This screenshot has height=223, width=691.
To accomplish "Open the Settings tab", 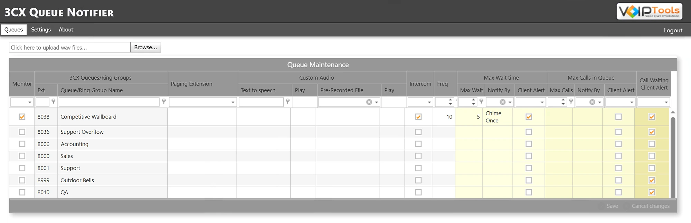I will [41, 30].
